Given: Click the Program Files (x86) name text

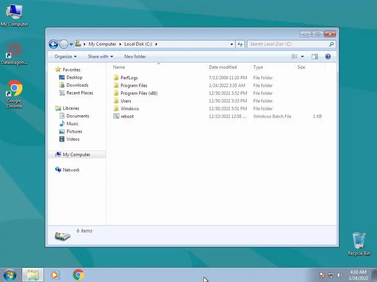Looking at the screenshot, I should (139, 93).
